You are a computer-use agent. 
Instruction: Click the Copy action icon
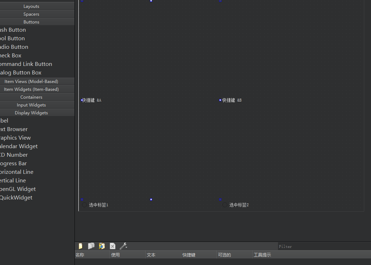[91, 246]
